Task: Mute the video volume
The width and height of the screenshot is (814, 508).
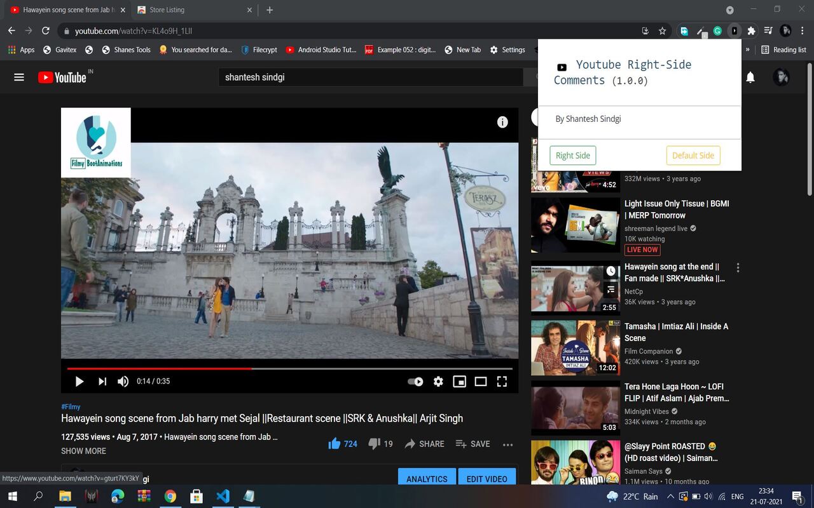Action: click(x=123, y=381)
